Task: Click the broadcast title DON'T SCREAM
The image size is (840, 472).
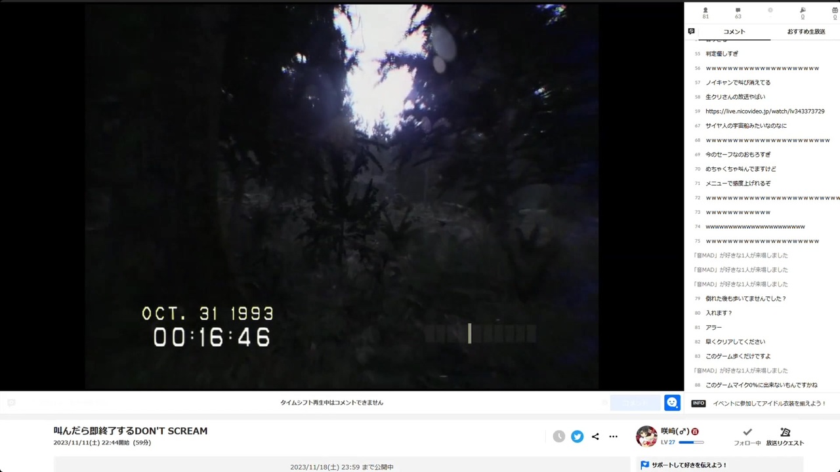Action: click(x=131, y=431)
